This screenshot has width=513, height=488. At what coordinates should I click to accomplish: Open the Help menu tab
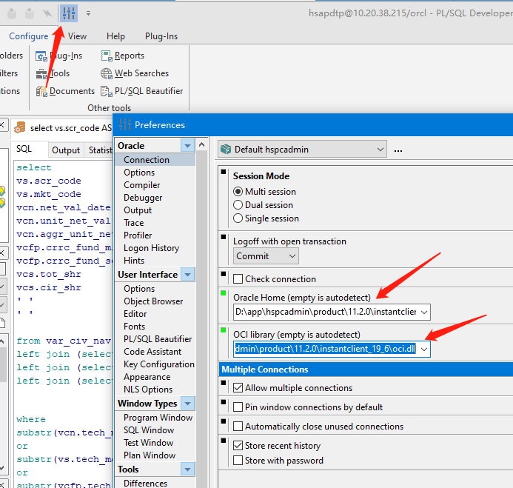(115, 36)
